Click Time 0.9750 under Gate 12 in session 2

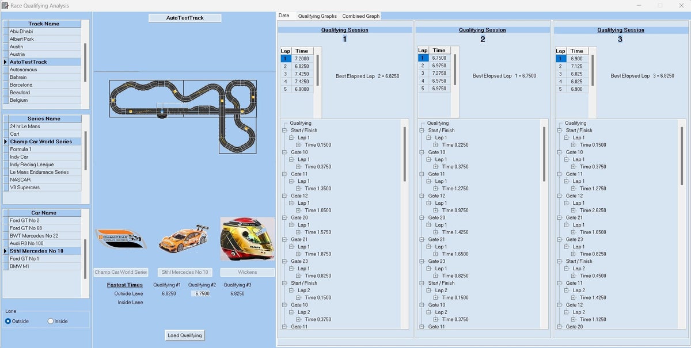click(455, 211)
